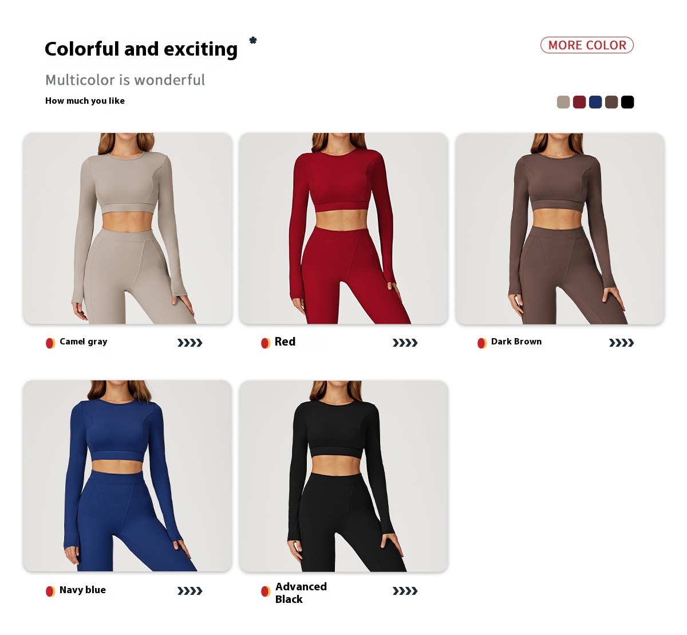Select the dark red color swatch
The width and height of the screenshot is (687, 635).
(579, 102)
